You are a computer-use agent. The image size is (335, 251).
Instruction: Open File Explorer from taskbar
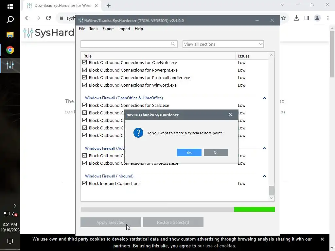(x=10, y=35)
